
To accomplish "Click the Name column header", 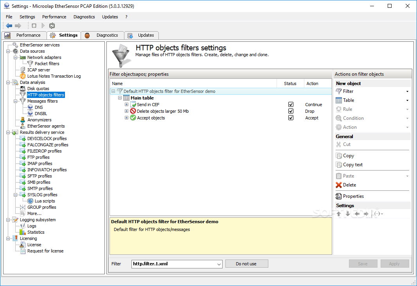I will [x=193, y=83].
